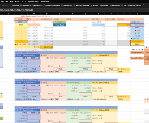Viewport: 149px width, 123px height.
Task: Select the 書式のコピー format painter brush icon
Action: point(129,6)
